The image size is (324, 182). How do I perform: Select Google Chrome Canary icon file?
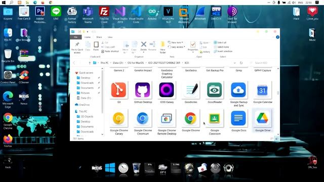click(x=119, y=122)
